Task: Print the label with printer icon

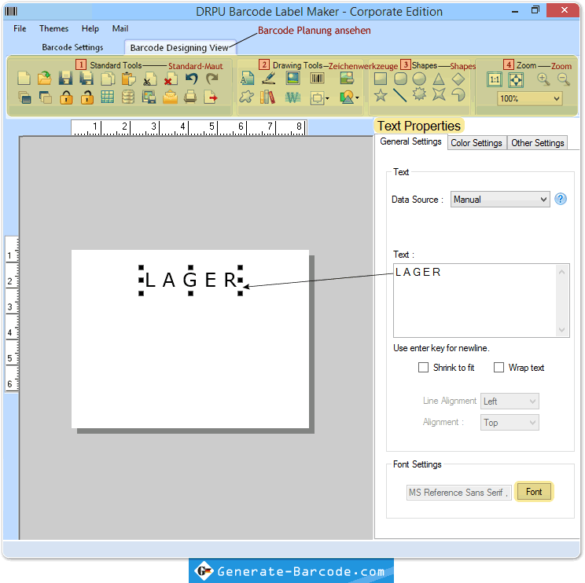Action: coord(190,97)
